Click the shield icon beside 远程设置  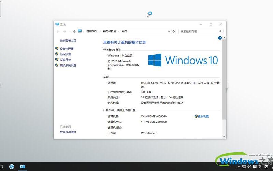(57, 54)
